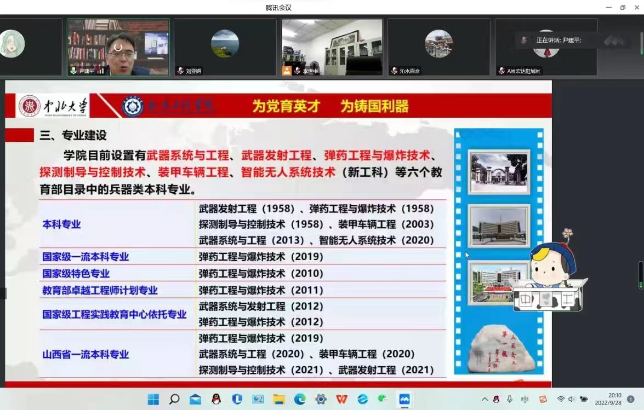Open Microsoft Edge from the taskbar
644x410 pixels.
tap(300, 399)
